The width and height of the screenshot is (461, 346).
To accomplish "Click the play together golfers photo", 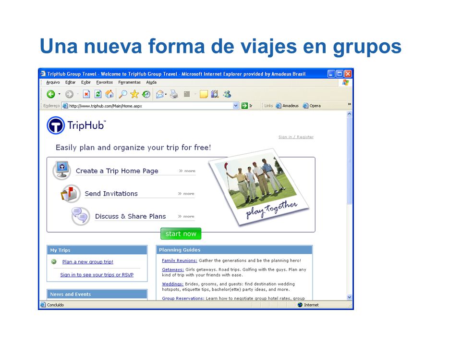I will (x=258, y=187).
